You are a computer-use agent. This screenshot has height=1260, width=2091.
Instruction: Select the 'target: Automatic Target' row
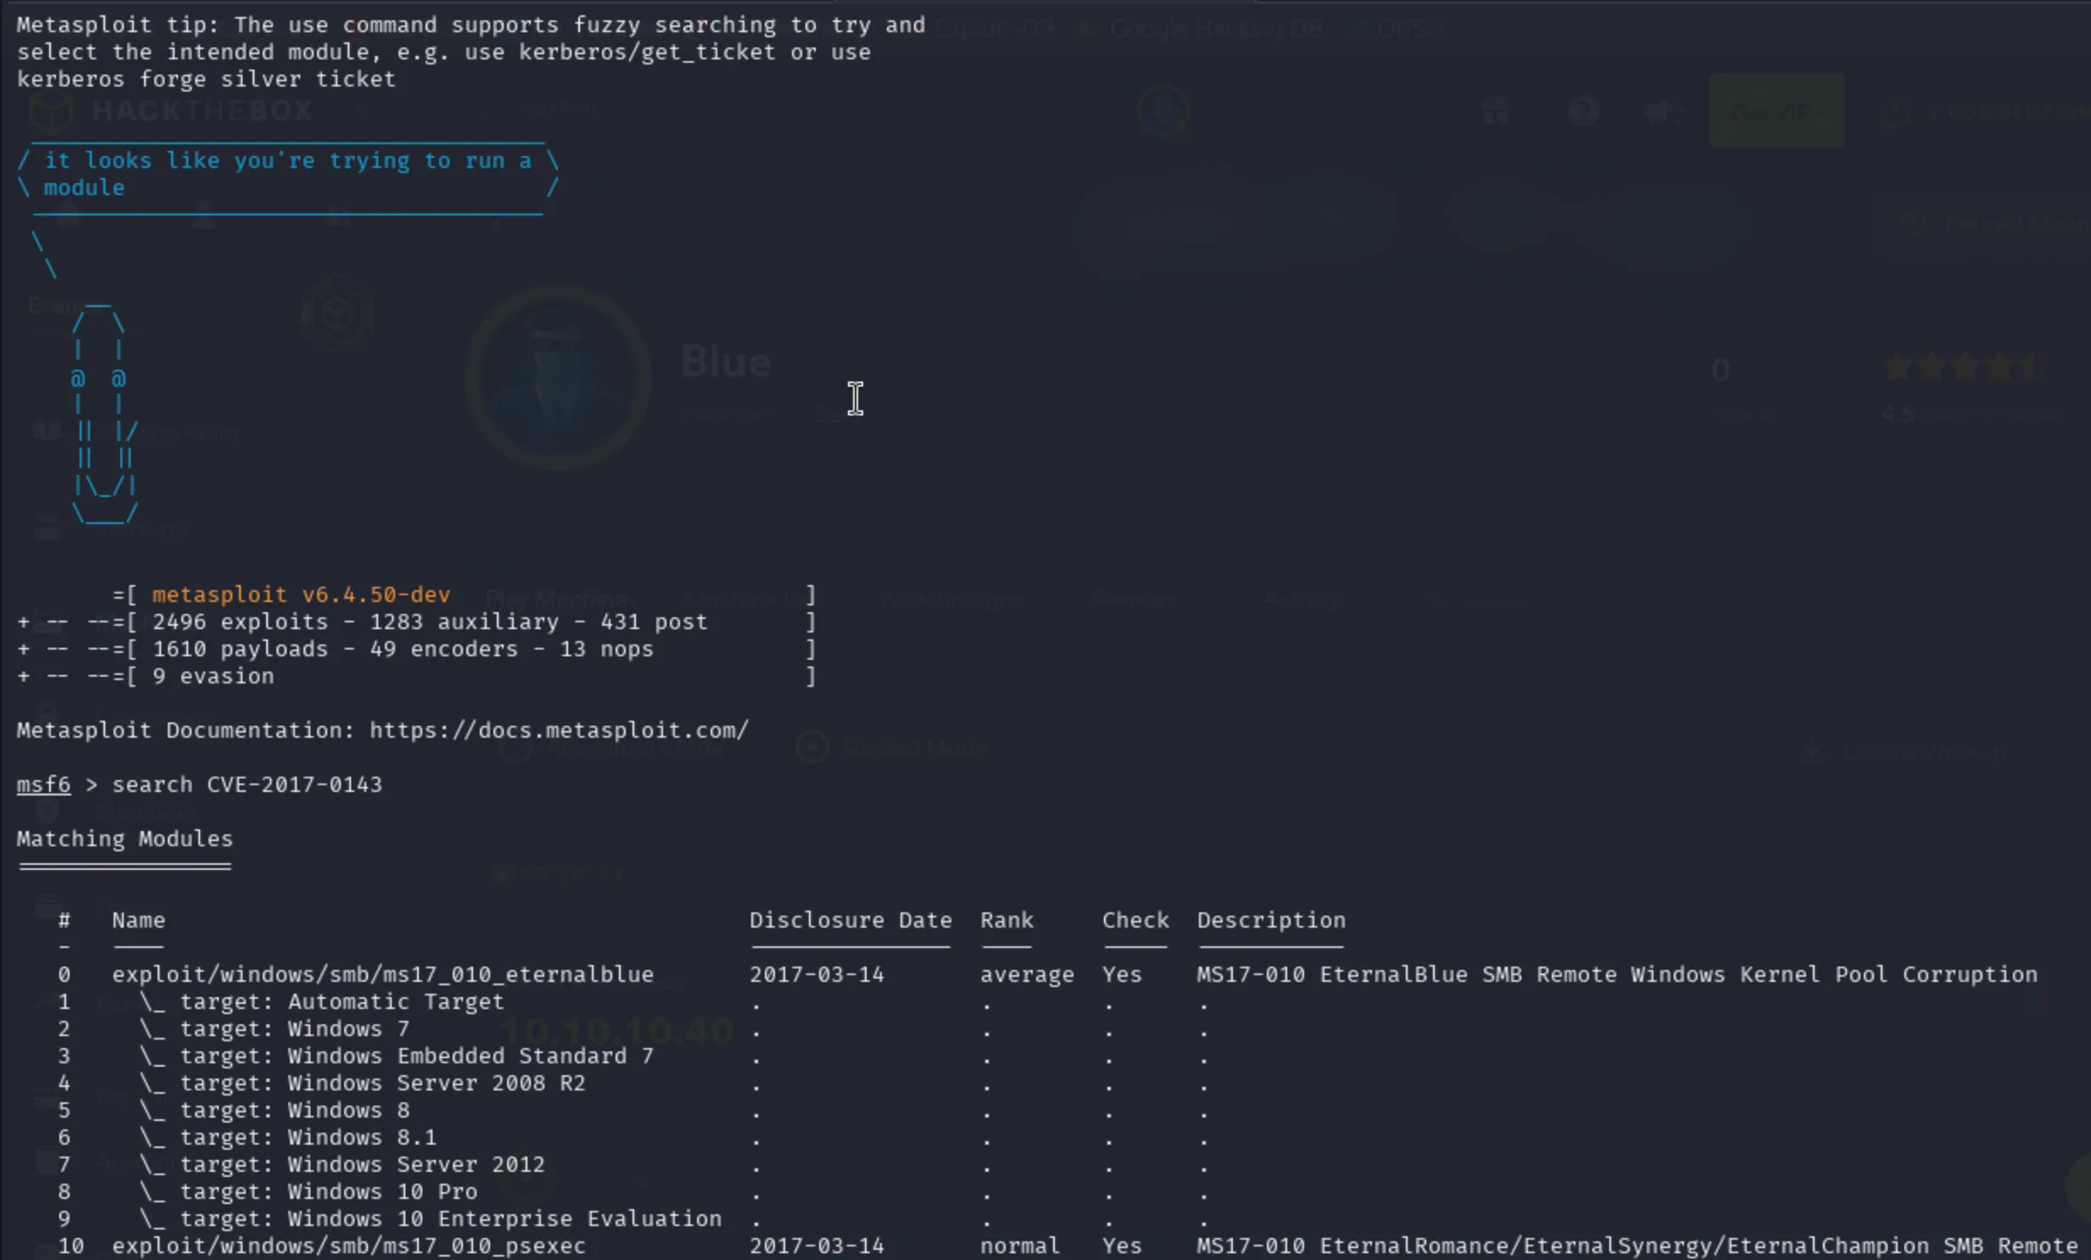(322, 1001)
